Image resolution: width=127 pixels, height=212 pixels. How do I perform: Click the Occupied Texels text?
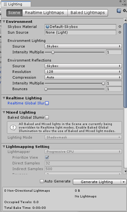(x=21, y=202)
